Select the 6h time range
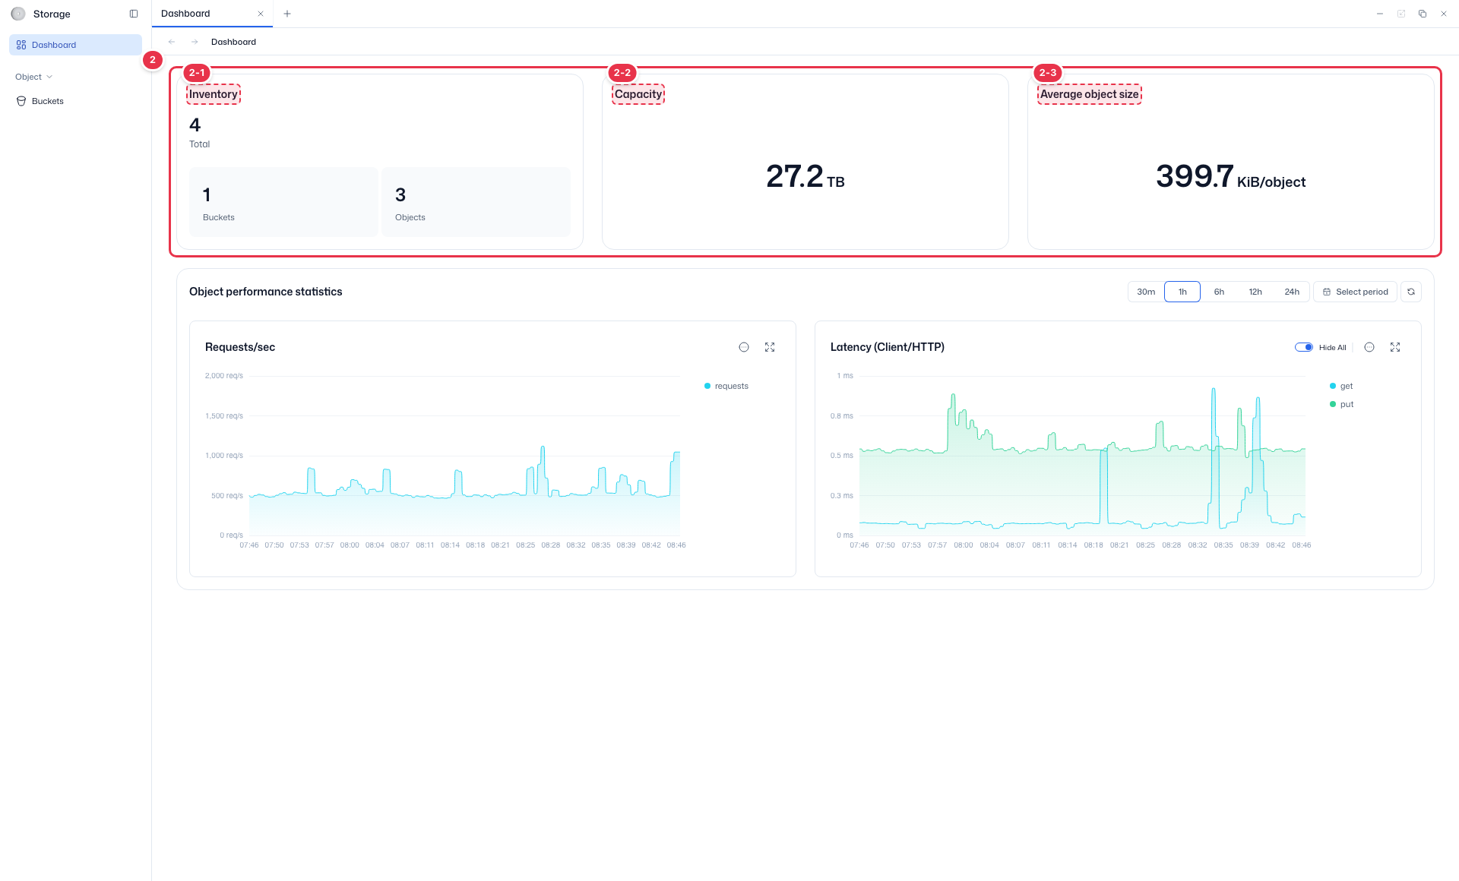 click(1219, 292)
